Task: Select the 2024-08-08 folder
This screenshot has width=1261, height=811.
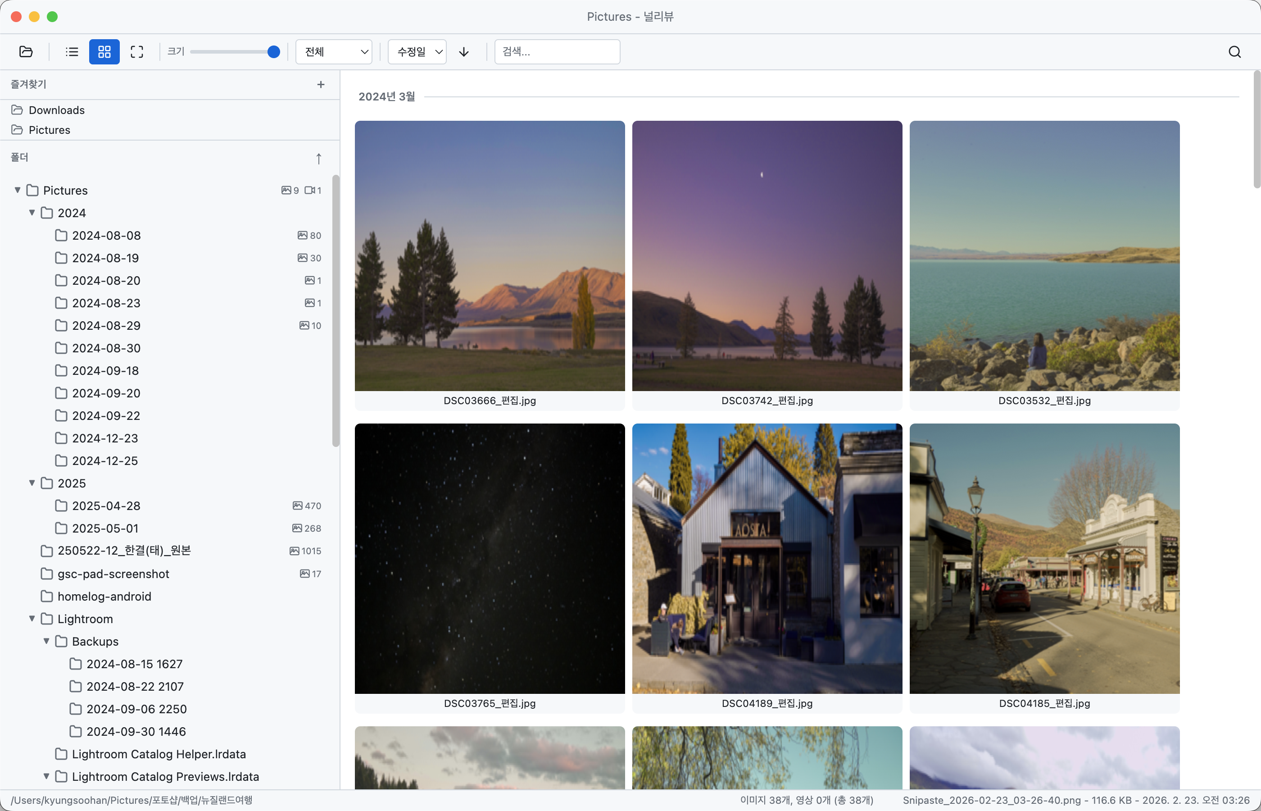Action: (106, 235)
